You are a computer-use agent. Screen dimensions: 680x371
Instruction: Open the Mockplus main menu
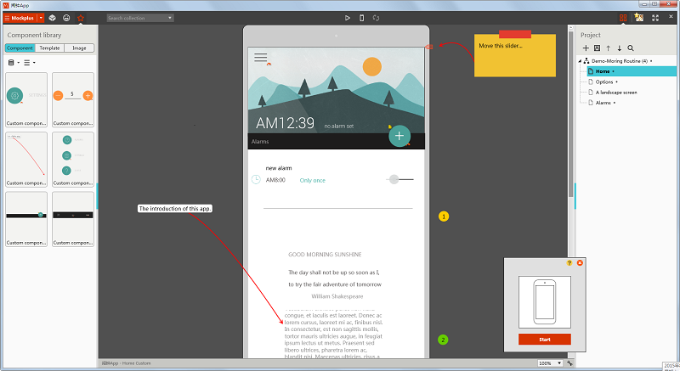point(20,18)
